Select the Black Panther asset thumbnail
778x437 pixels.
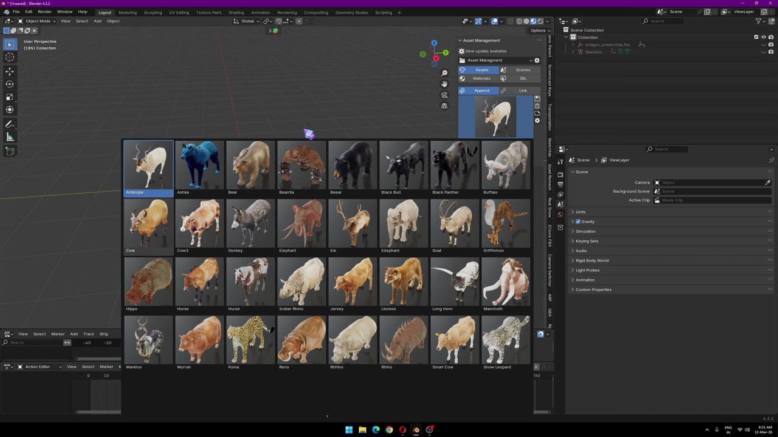(455, 169)
